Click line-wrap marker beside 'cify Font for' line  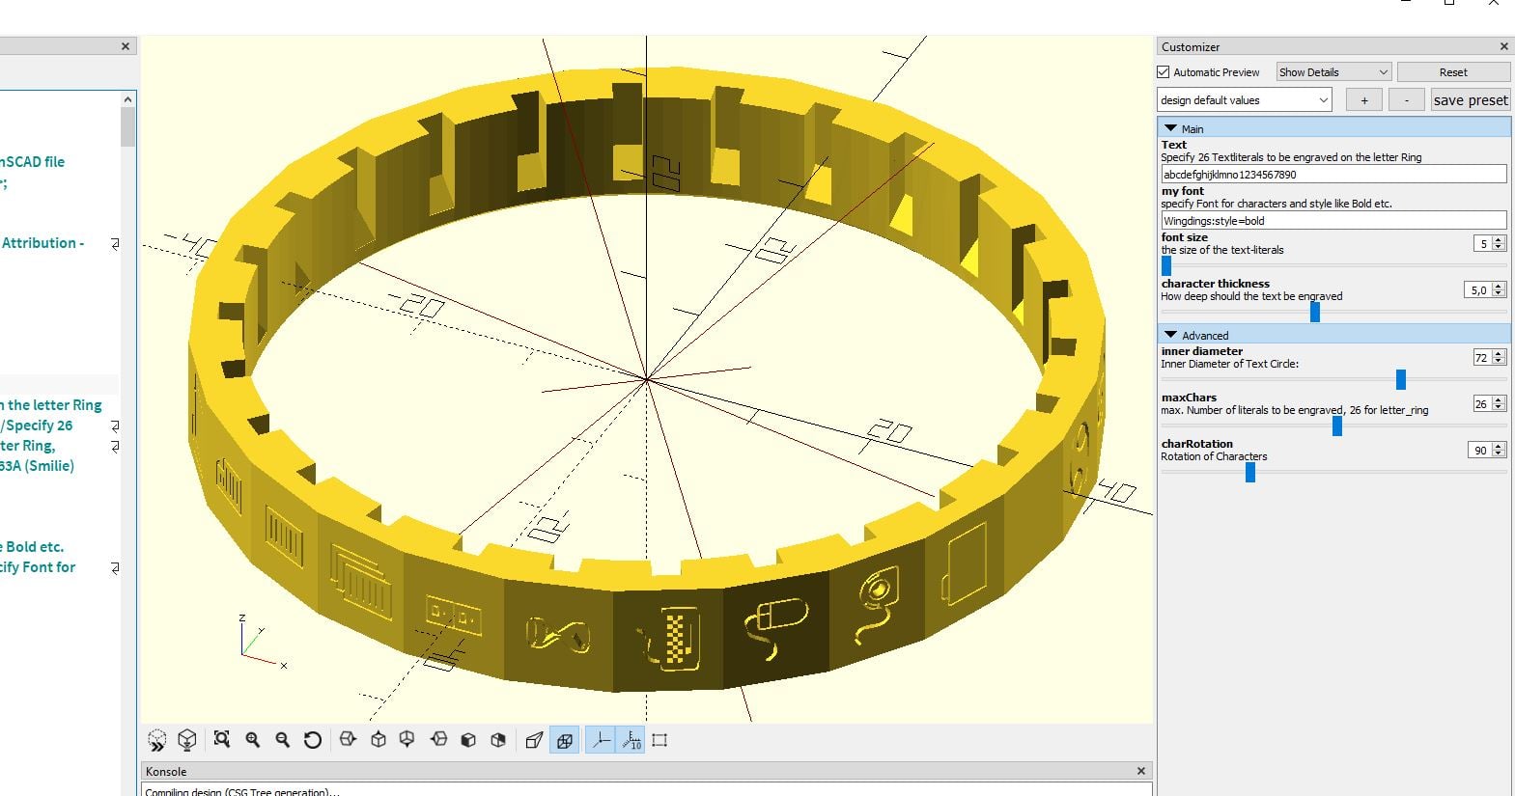(x=115, y=567)
